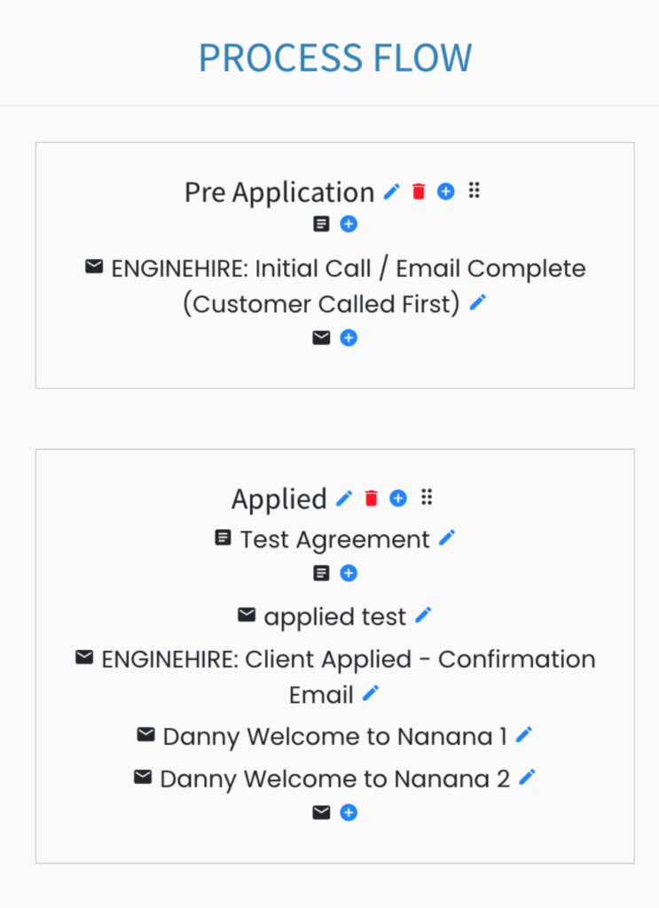The height and width of the screenshot is (908, 659).
Task: Edit the ENGINEHIRE Initial Call email
Action: tap(477, 302)
